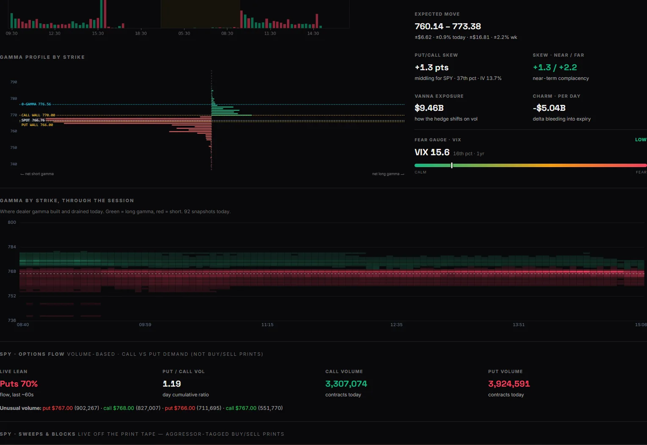Click the PUT WALL 766.00 label
The width and height of the screenshot is (647, 445).
(37, 125)
